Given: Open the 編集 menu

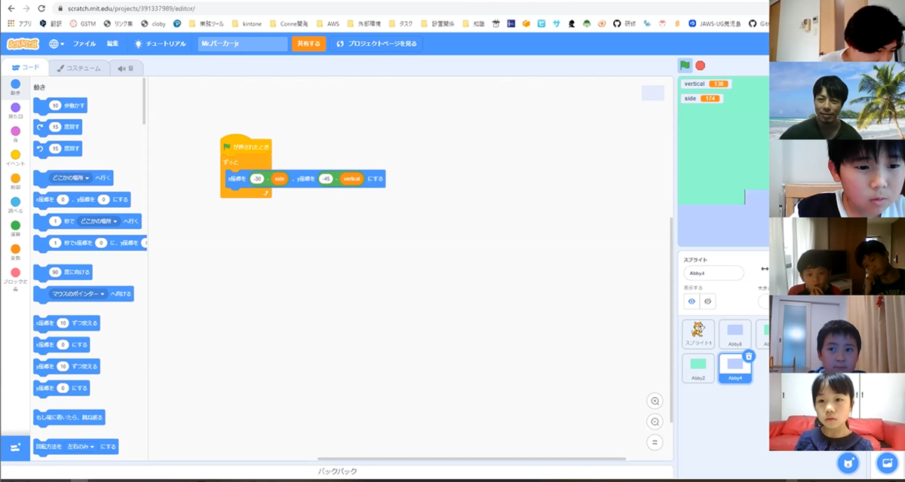Looking at the screenshot, I should point(113,44).
